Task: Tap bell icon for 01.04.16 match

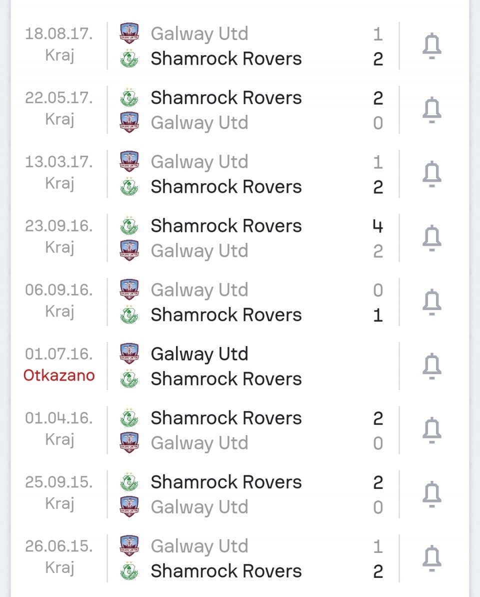Action: [x=431, y=430]
